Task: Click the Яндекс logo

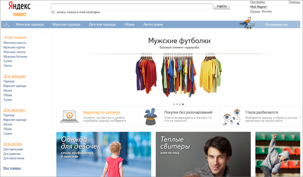Action: click(x=20, y=6)
